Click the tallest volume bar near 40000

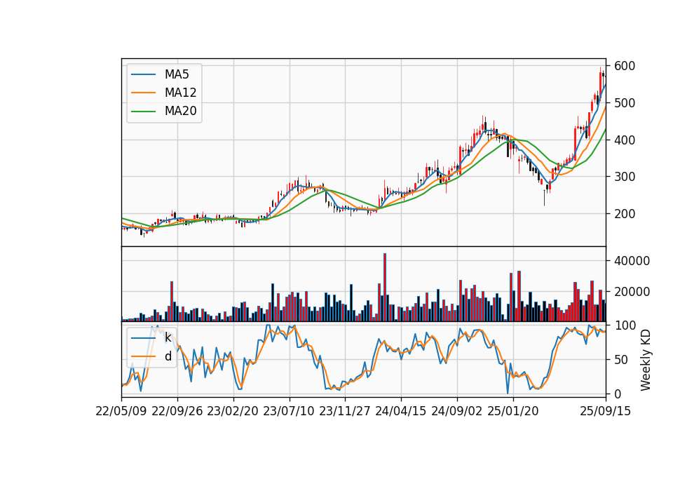click(x=385, y=288)
